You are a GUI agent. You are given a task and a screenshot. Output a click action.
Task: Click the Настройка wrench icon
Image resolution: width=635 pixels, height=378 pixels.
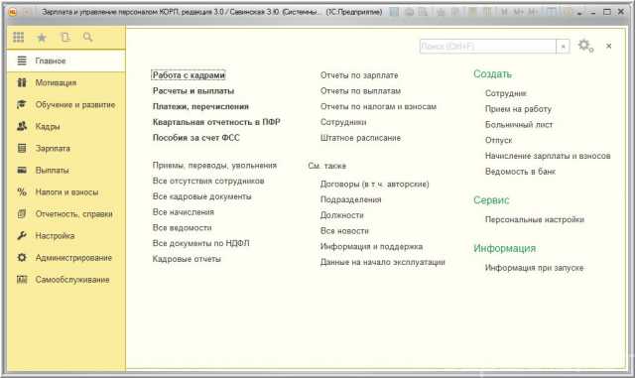click(22, 236)
